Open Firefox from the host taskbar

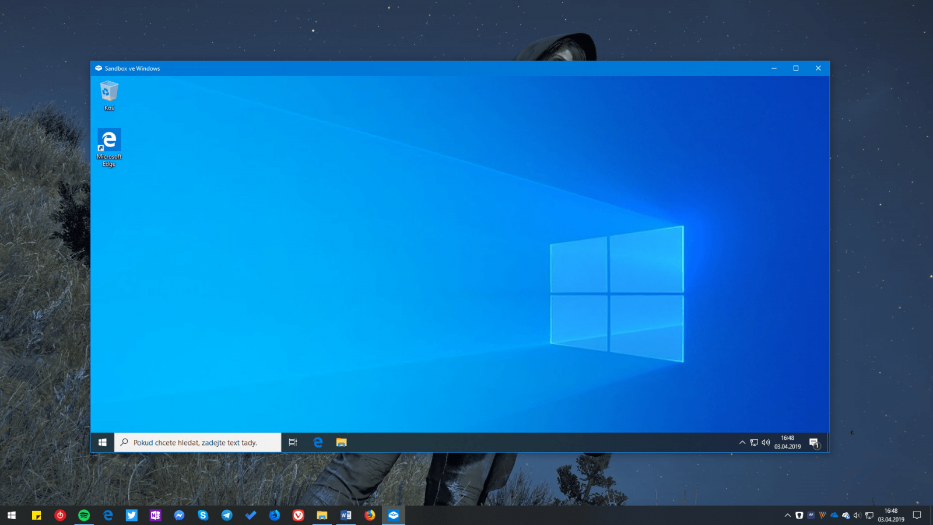[x=370, y=515]
